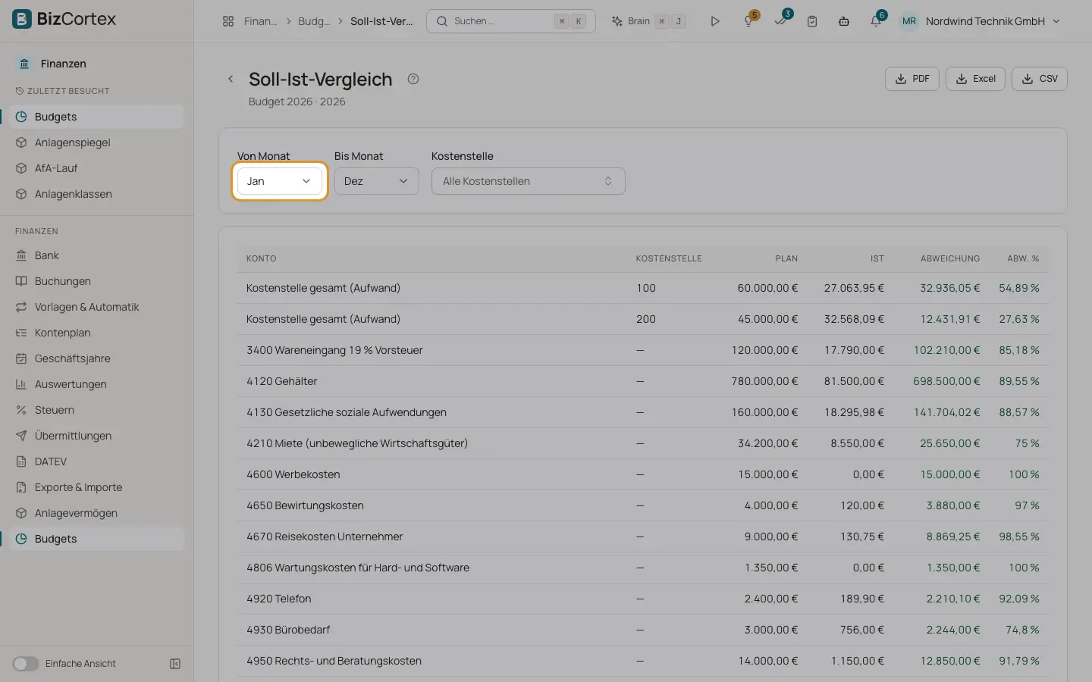Open Buchungen in the sidebar
The width and height of the screenshot is (1092, 682).
(x=97, y=281)
